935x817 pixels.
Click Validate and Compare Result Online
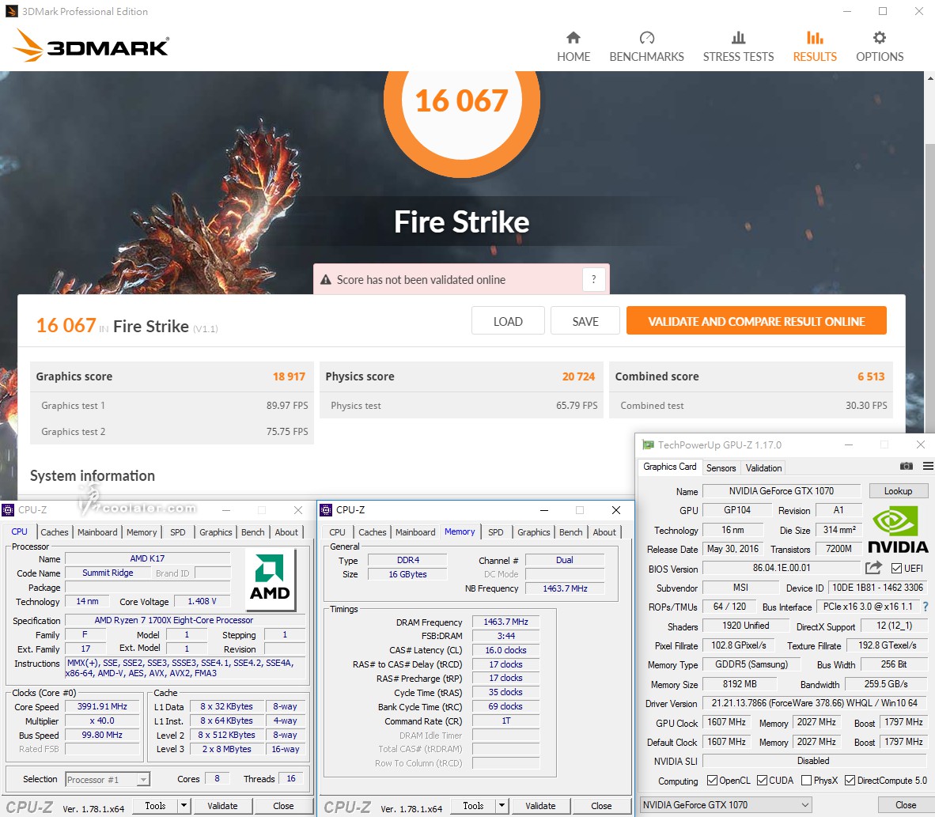[756, 321]
